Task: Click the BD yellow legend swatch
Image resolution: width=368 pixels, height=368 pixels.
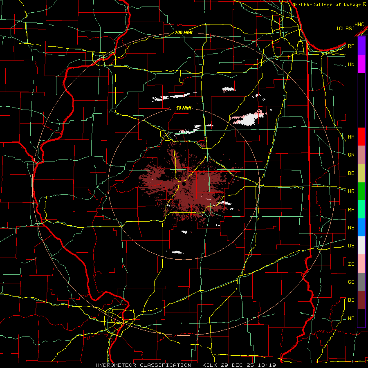Action: (361, 173)
